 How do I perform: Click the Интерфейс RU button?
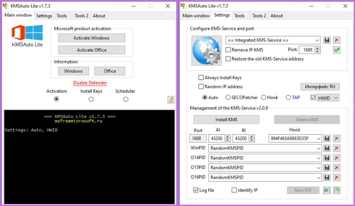pos(320,87)
